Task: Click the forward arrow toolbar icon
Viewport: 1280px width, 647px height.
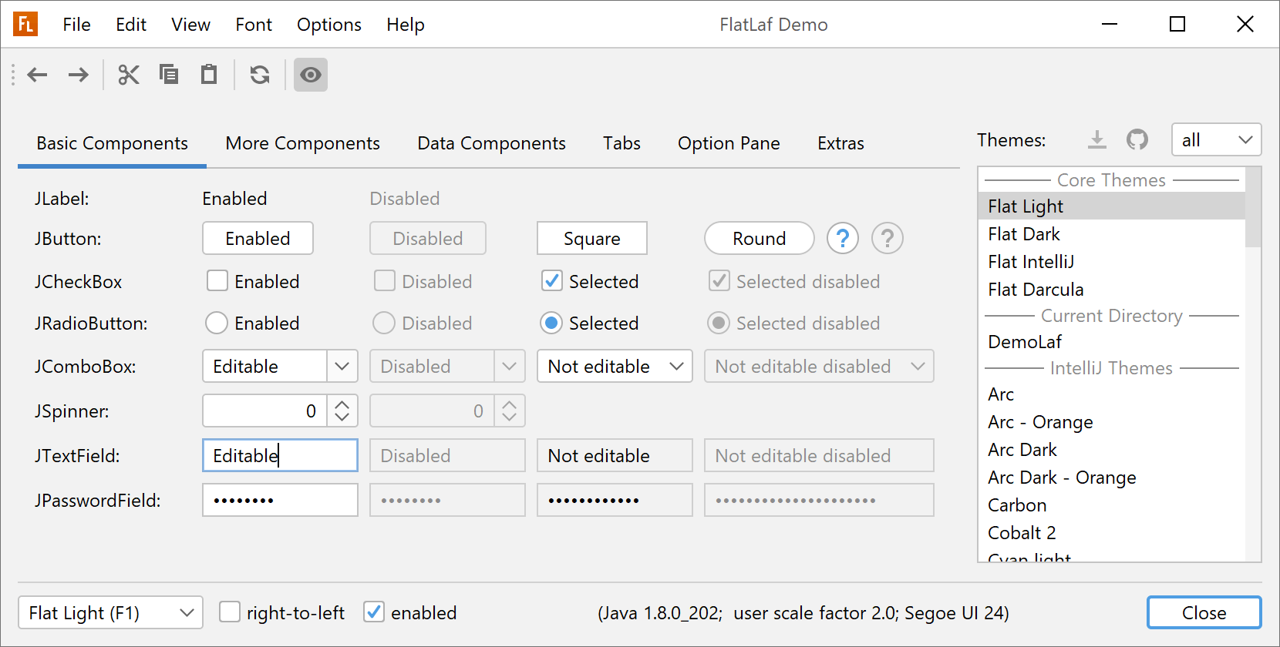Action: 78,75
